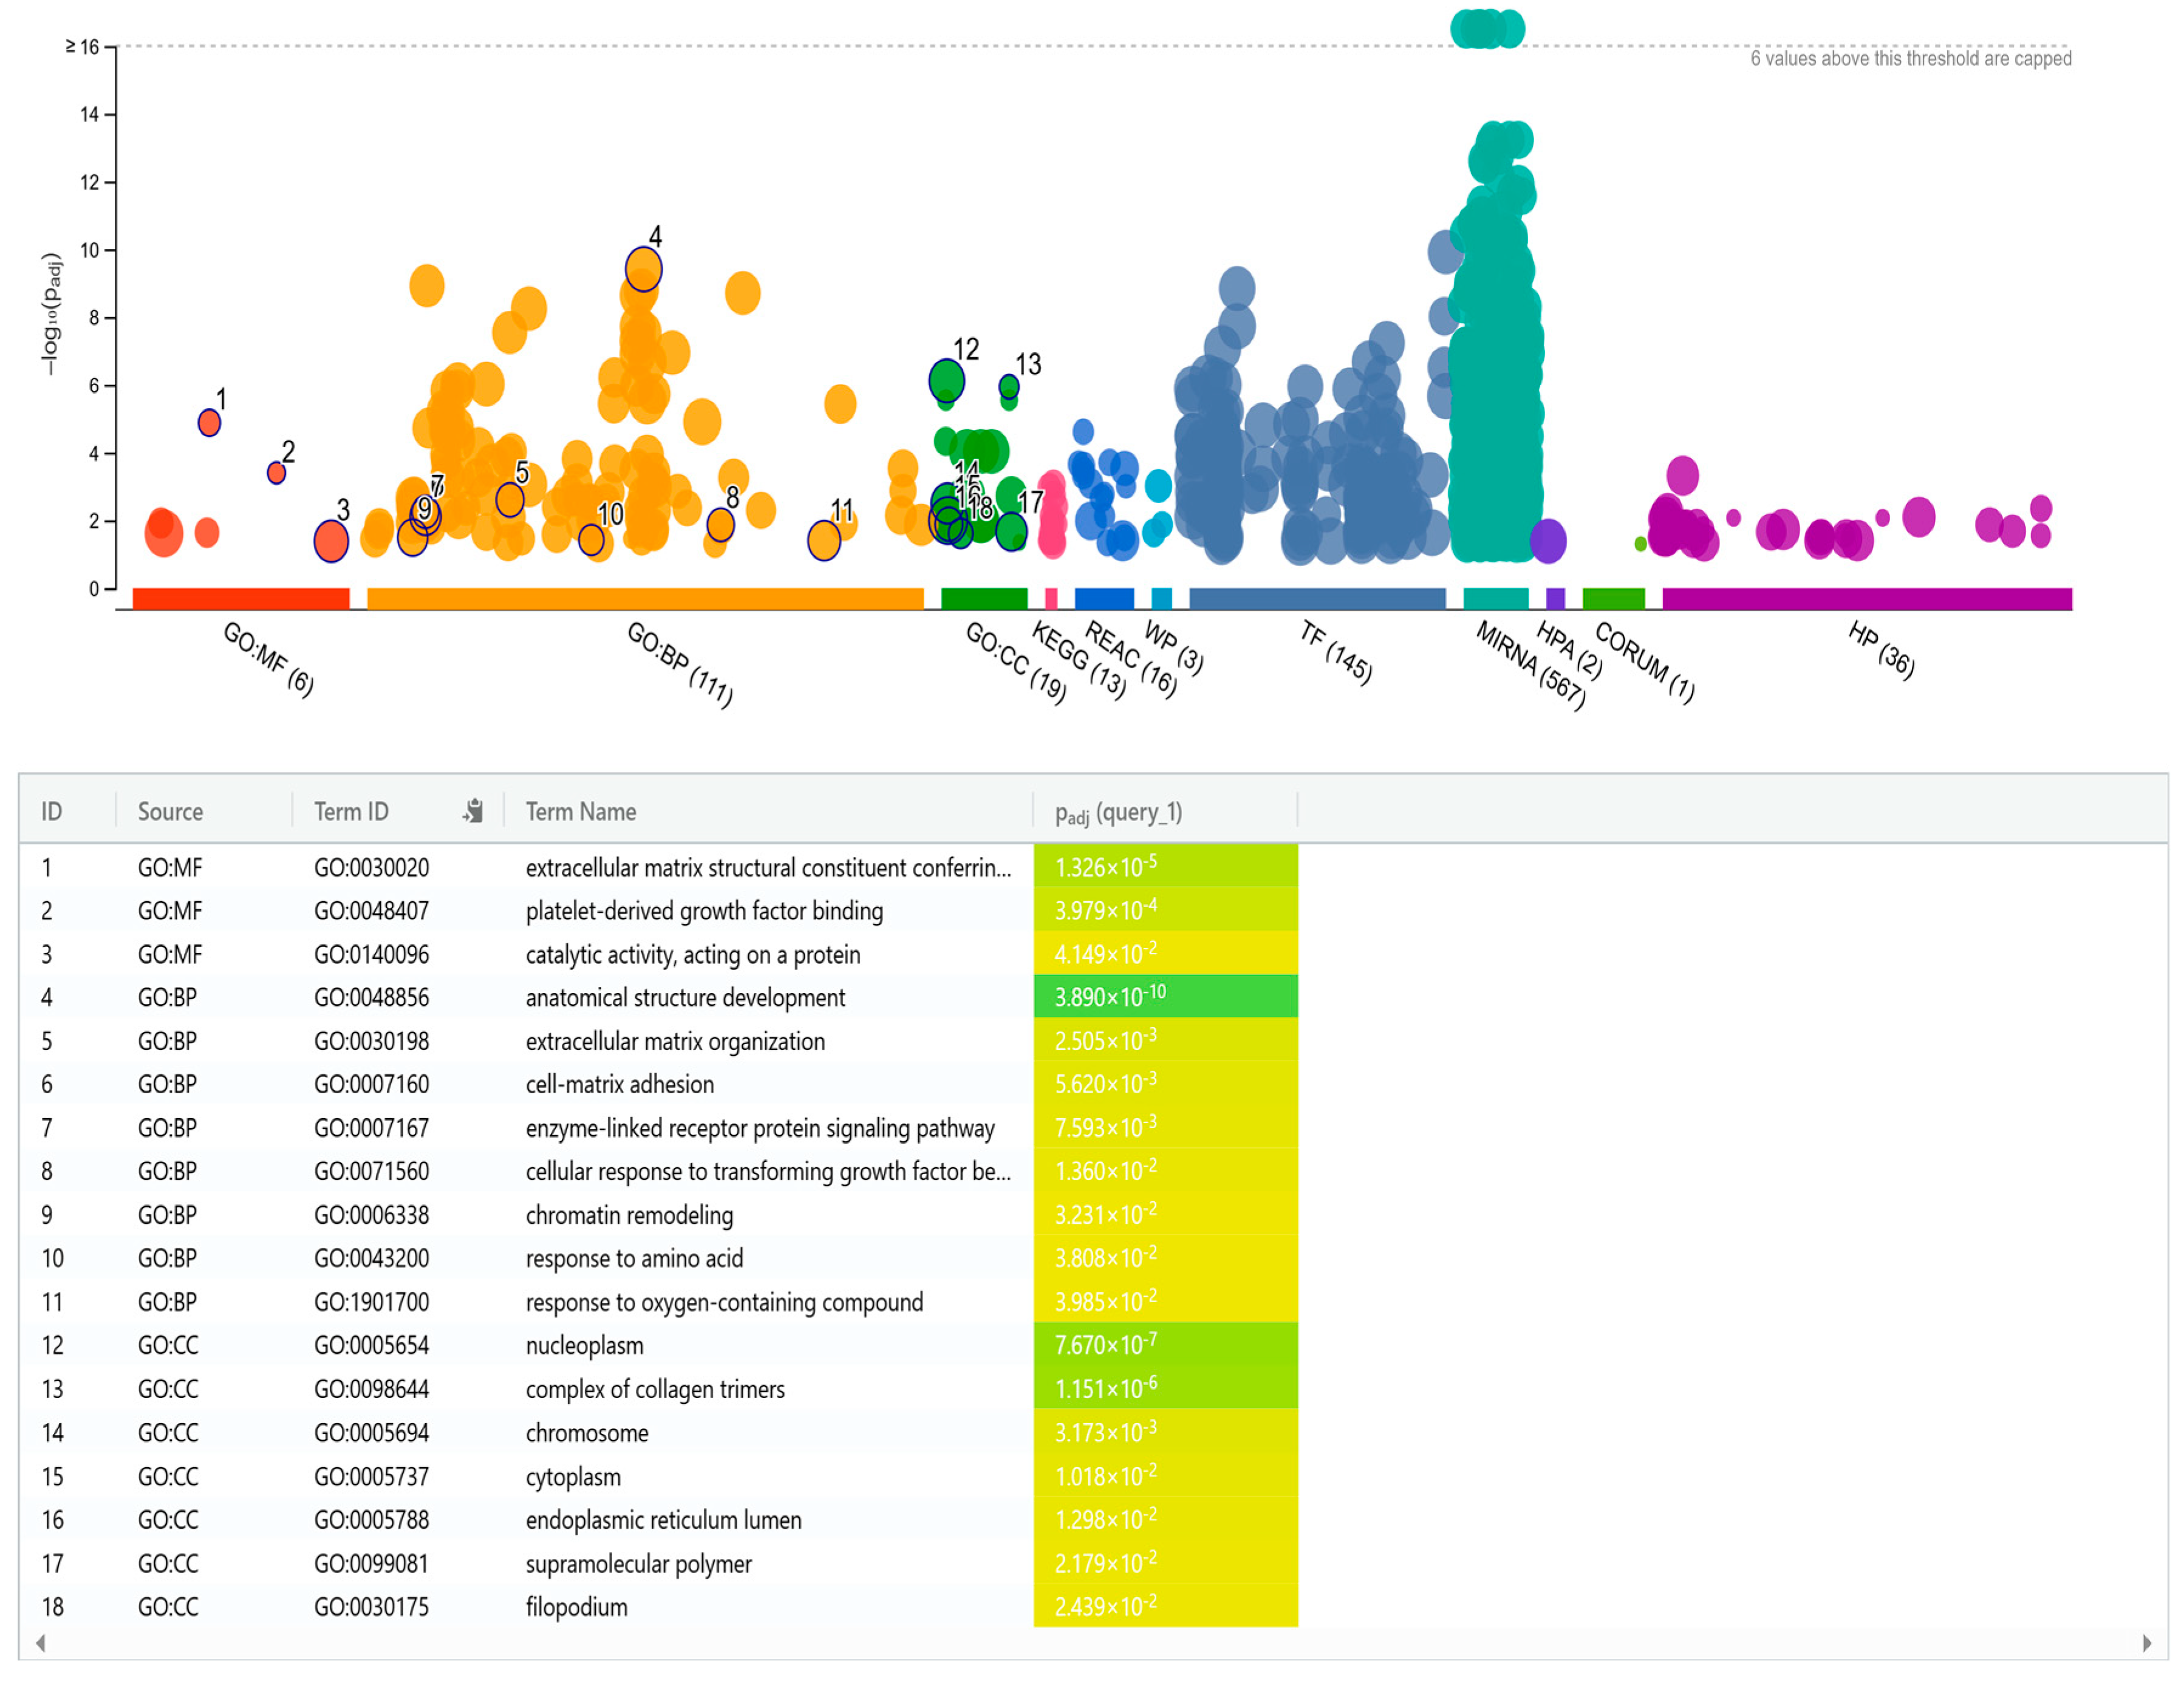Click the padj (query_1) column header

coord(1118,813)
